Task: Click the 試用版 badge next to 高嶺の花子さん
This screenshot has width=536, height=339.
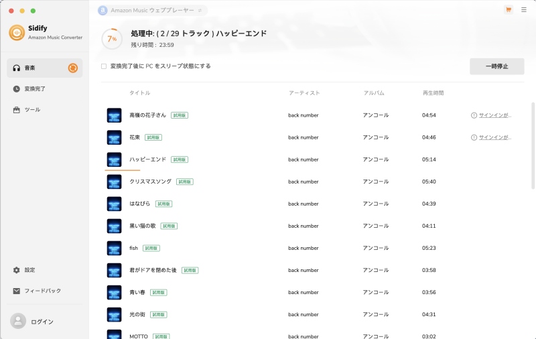Action: (x=180, y=115)
